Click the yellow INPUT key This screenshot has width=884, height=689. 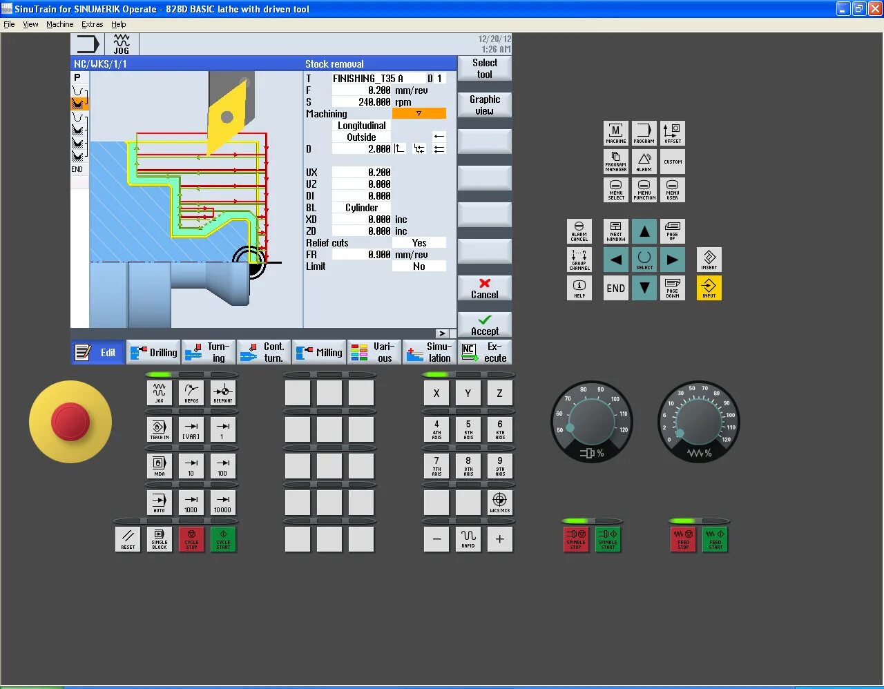(709, 288)
